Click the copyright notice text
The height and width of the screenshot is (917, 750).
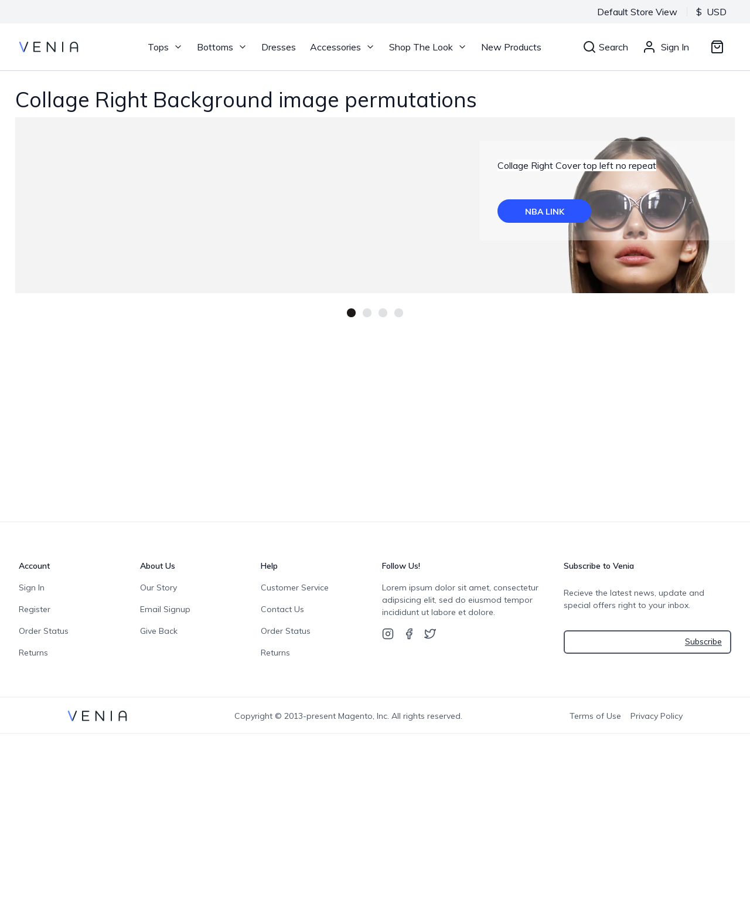348,716
